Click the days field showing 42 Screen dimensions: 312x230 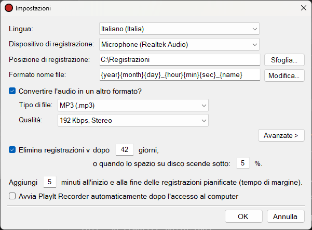point(125,150)
